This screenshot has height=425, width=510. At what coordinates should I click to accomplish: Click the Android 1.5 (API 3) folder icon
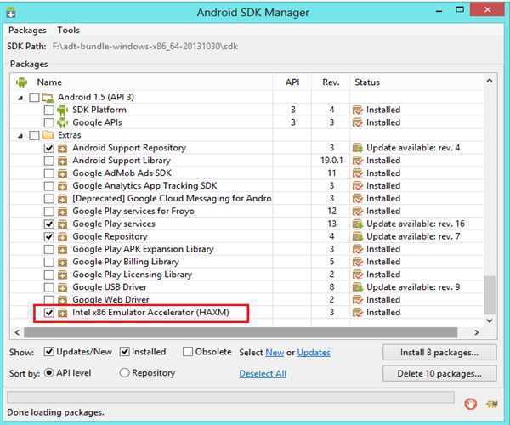[x=48, y=97]
